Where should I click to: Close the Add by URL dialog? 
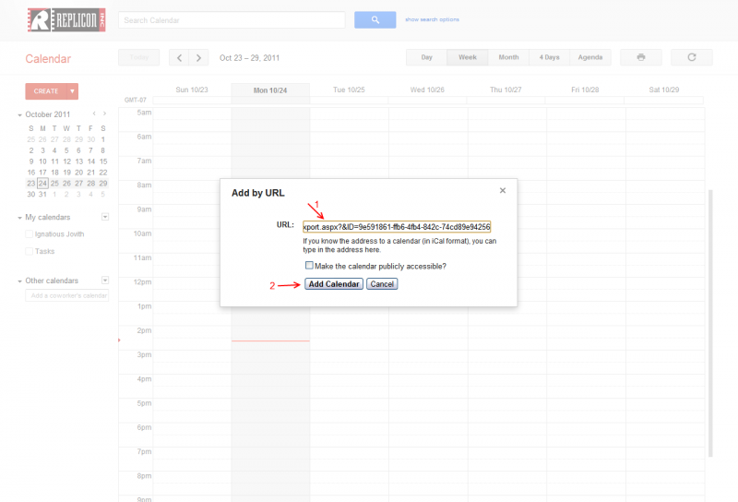point(502,190)
